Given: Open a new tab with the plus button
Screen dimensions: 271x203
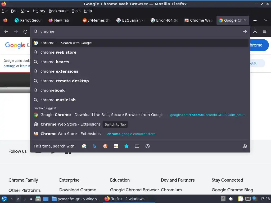Looking at the screenshot, I should click(255, 21).
